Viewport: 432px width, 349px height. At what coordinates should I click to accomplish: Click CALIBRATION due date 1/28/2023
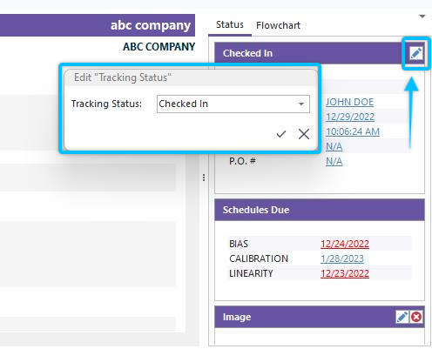pyautogui.click(x=342, y=258)
